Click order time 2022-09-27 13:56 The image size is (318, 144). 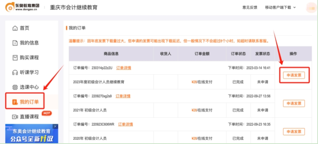258,96
